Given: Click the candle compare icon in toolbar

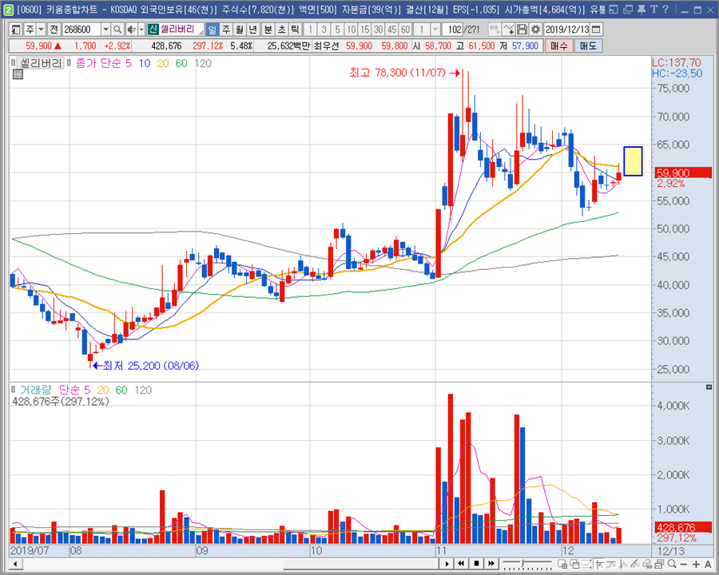Looking at the screenshot, I should 495,30.
